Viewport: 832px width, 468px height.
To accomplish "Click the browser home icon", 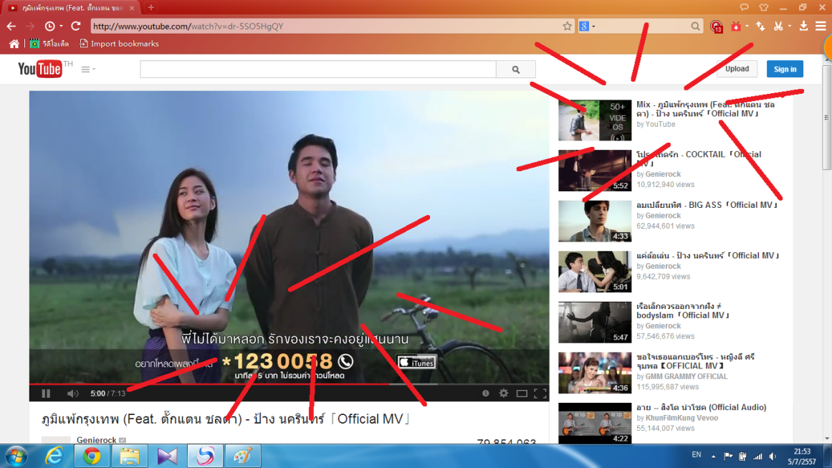I will [x=14, y=44].
